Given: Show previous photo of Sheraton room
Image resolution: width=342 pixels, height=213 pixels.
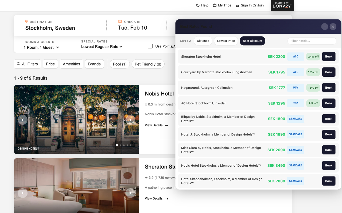Looking at the screenshot, I should [x=23, y=193].
